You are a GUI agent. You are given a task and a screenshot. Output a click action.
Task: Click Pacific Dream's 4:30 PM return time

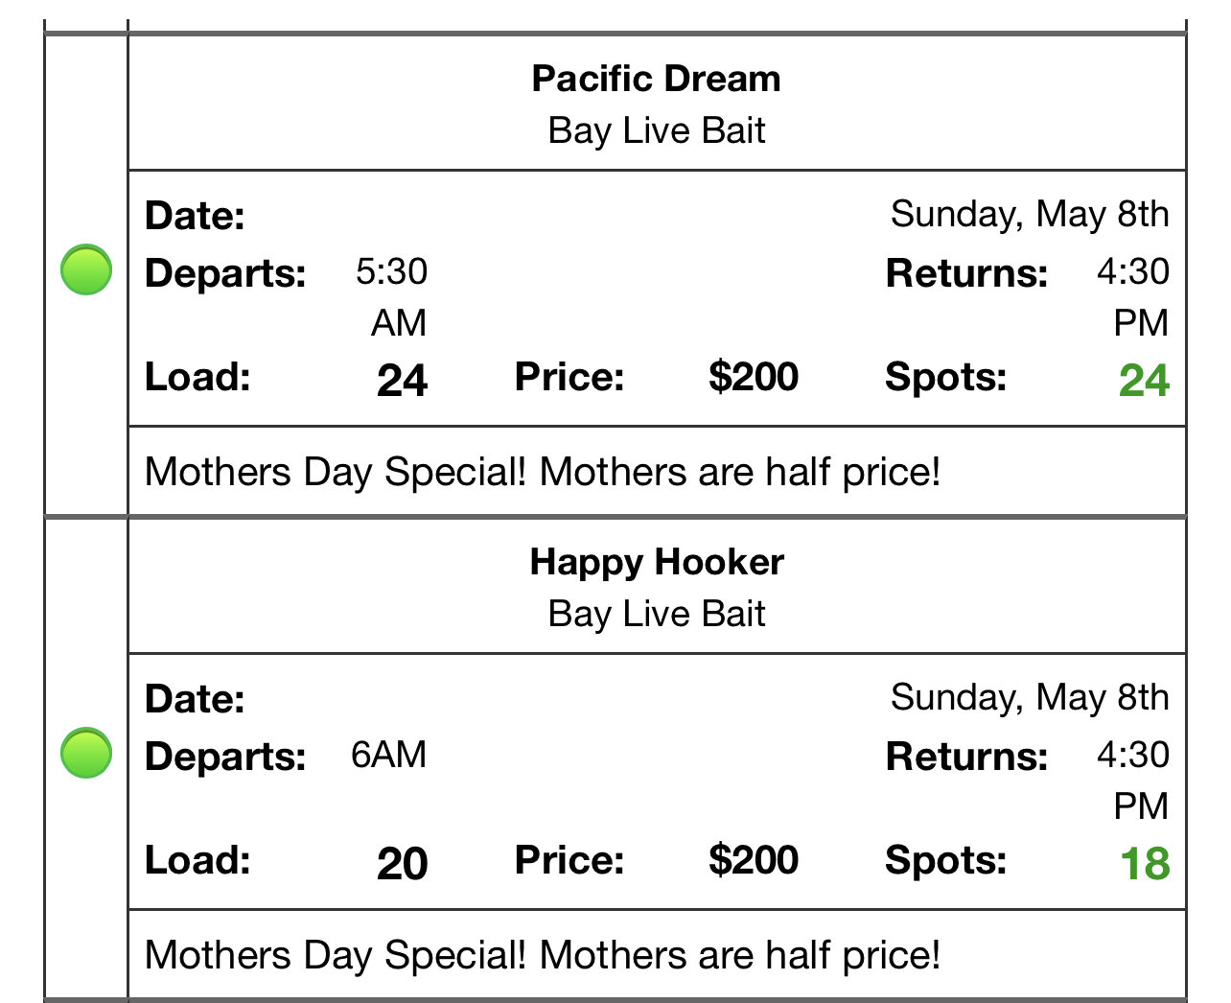click(x=1133, y=297)
